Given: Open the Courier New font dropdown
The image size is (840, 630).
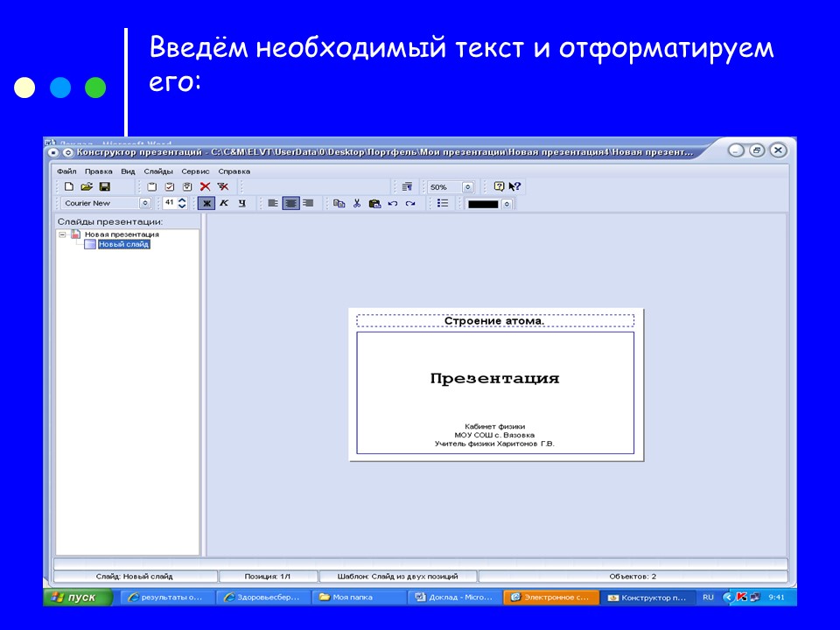Looking at the screenshot, I should tap(146, 202).
